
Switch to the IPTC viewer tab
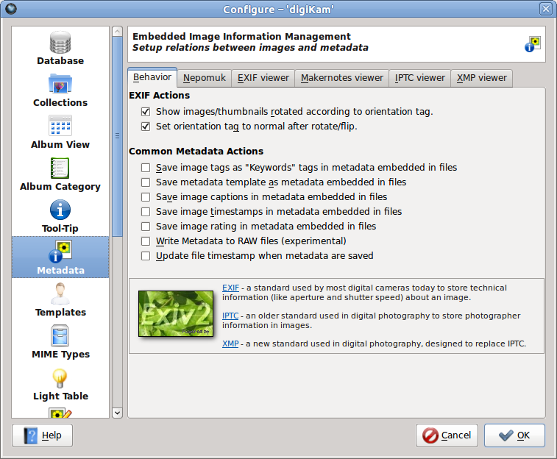[x=420, y=78]
